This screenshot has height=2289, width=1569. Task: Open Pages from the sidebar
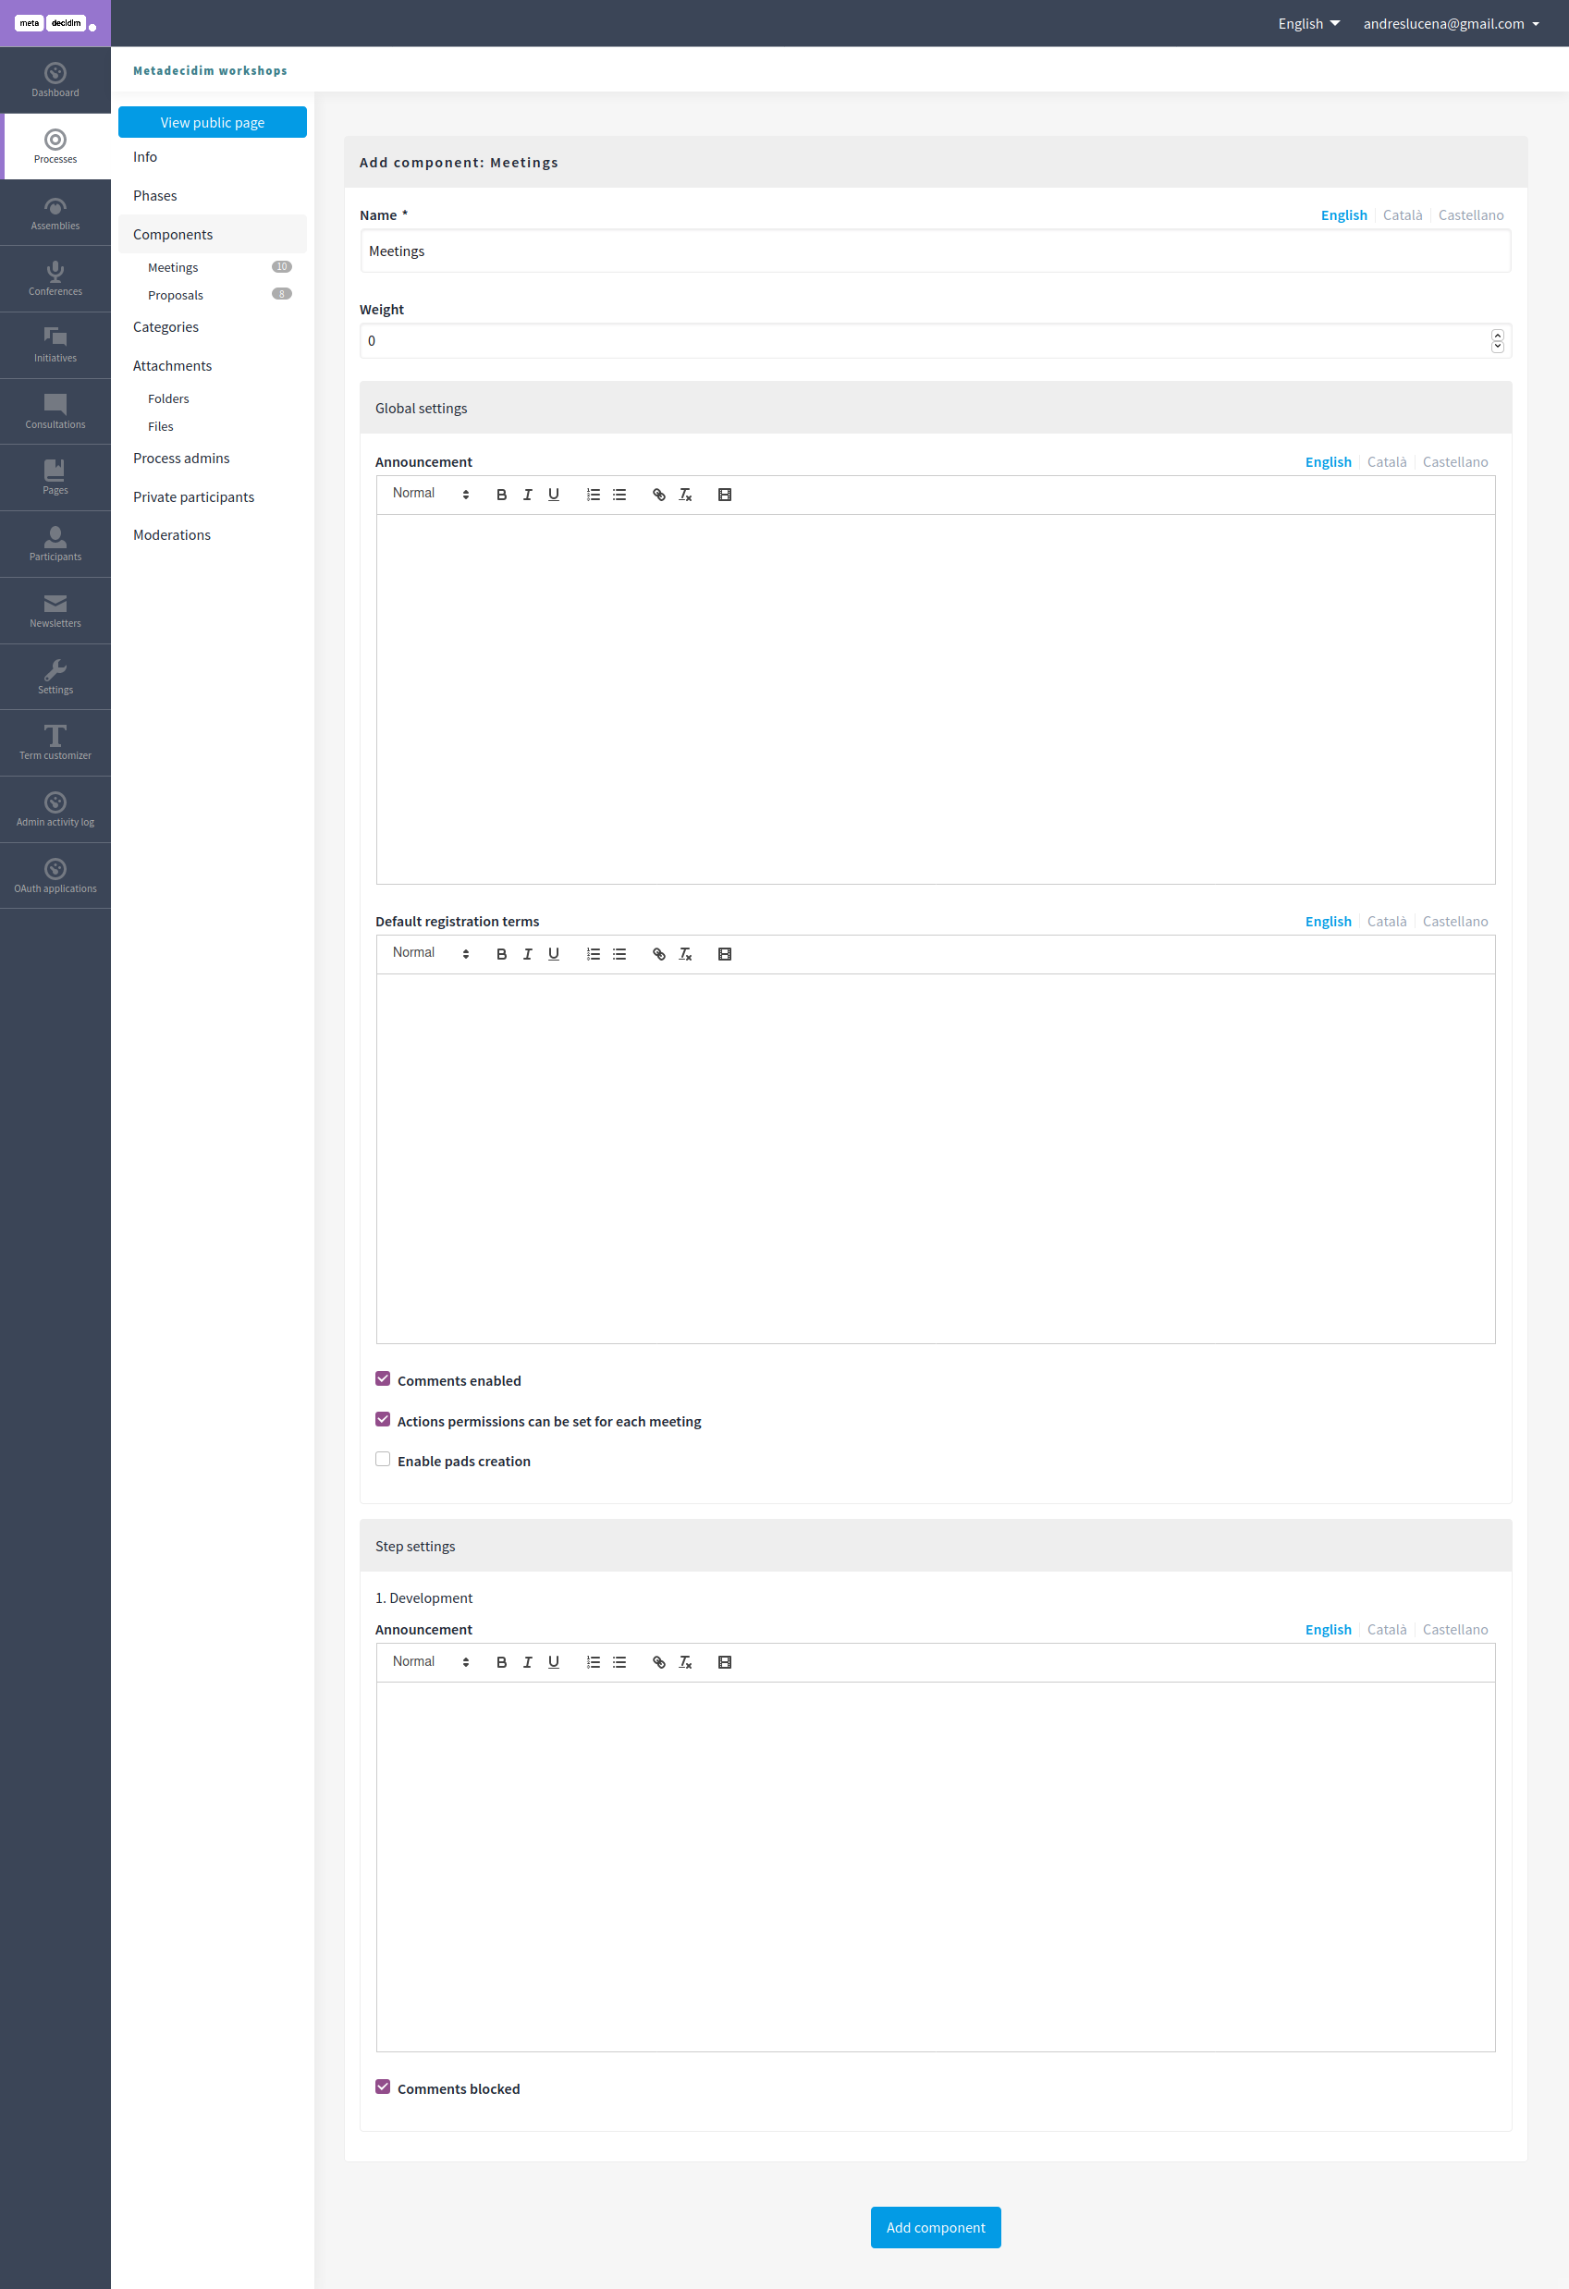[x=55, y=478]
